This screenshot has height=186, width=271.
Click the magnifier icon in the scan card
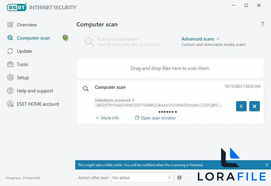coord(86,89)
